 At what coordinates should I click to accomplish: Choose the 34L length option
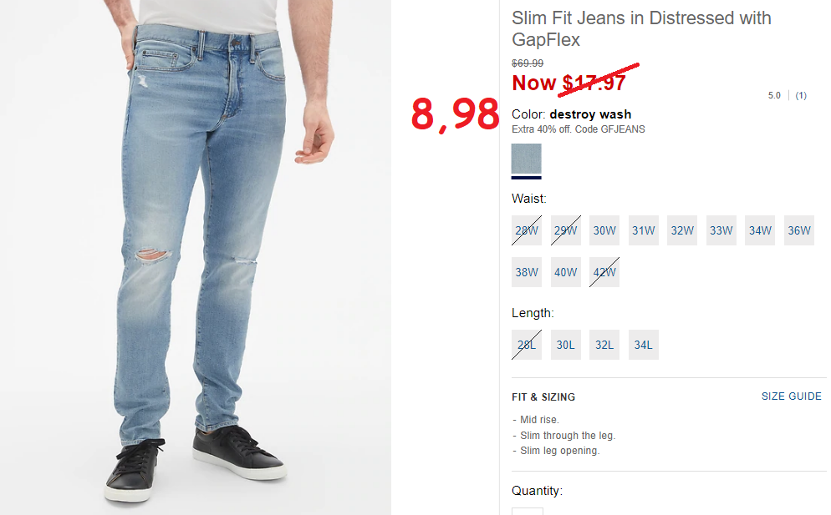(x=644, y=345)
